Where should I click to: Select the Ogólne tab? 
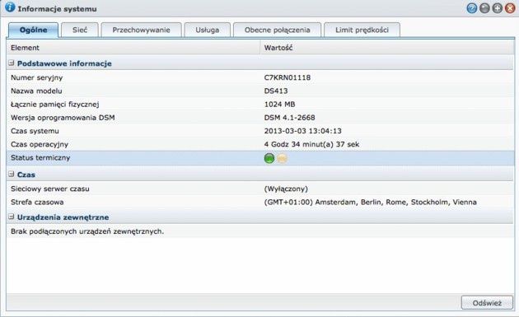click(33, 30)
